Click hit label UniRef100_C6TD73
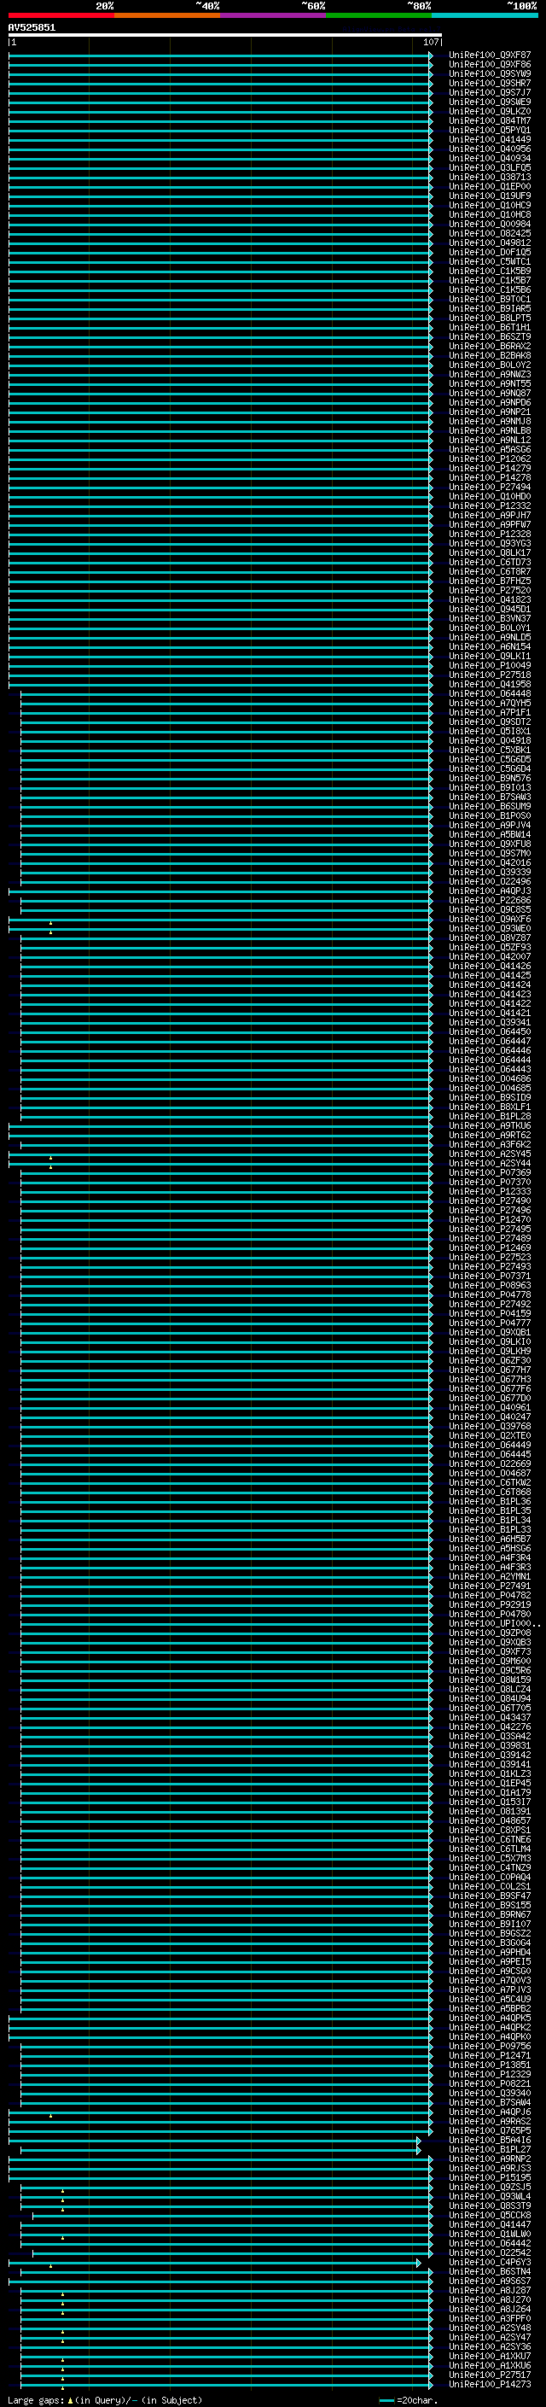Screen dimensions: 546x2407 click(x=490, y=562)
